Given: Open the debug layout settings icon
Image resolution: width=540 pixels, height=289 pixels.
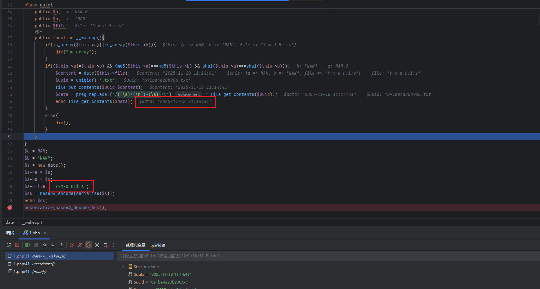Looking at the screenshot, I should (97, 245).
